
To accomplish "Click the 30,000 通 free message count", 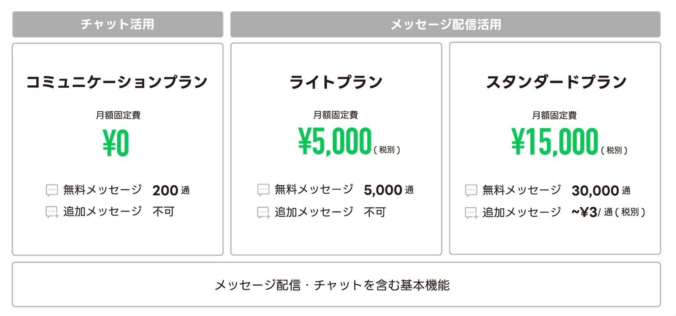I will point(601,190).
